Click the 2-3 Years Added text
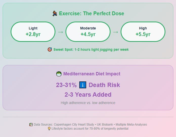 pos(88,95)
